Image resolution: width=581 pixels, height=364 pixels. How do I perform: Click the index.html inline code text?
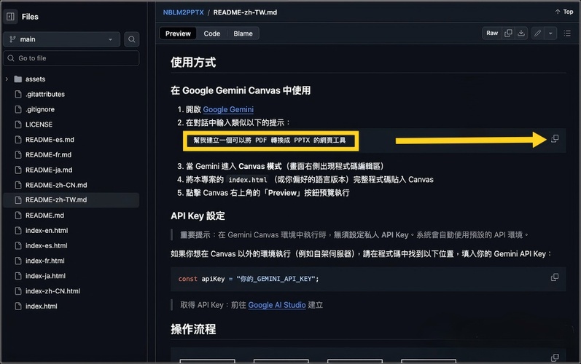[248, 180]
